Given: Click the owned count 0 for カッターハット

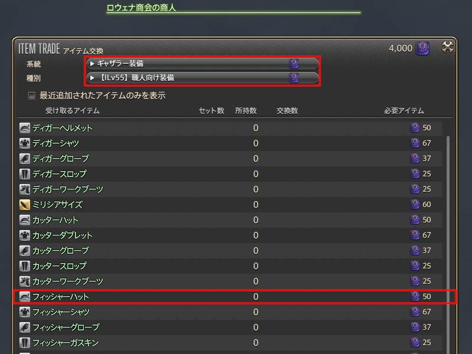Looking at the screenshot, I should coord(255,220).
